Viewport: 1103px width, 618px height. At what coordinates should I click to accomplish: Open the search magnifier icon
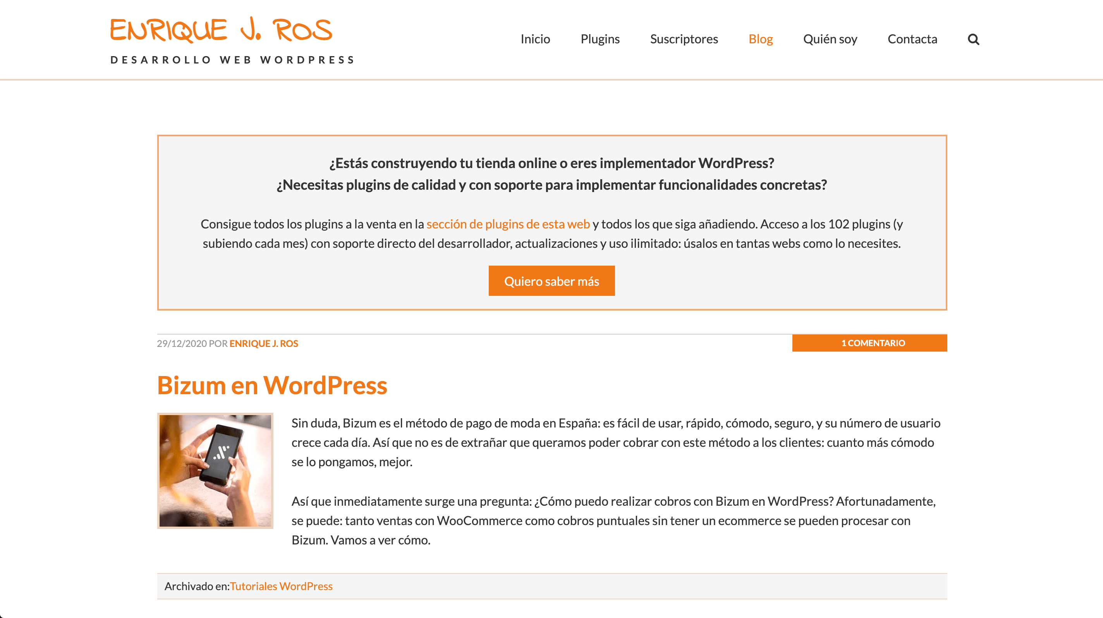point(973,39)
